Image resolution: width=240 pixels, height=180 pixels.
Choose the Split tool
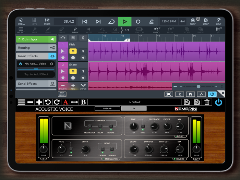pyautogui.click(x=34, y=30)
